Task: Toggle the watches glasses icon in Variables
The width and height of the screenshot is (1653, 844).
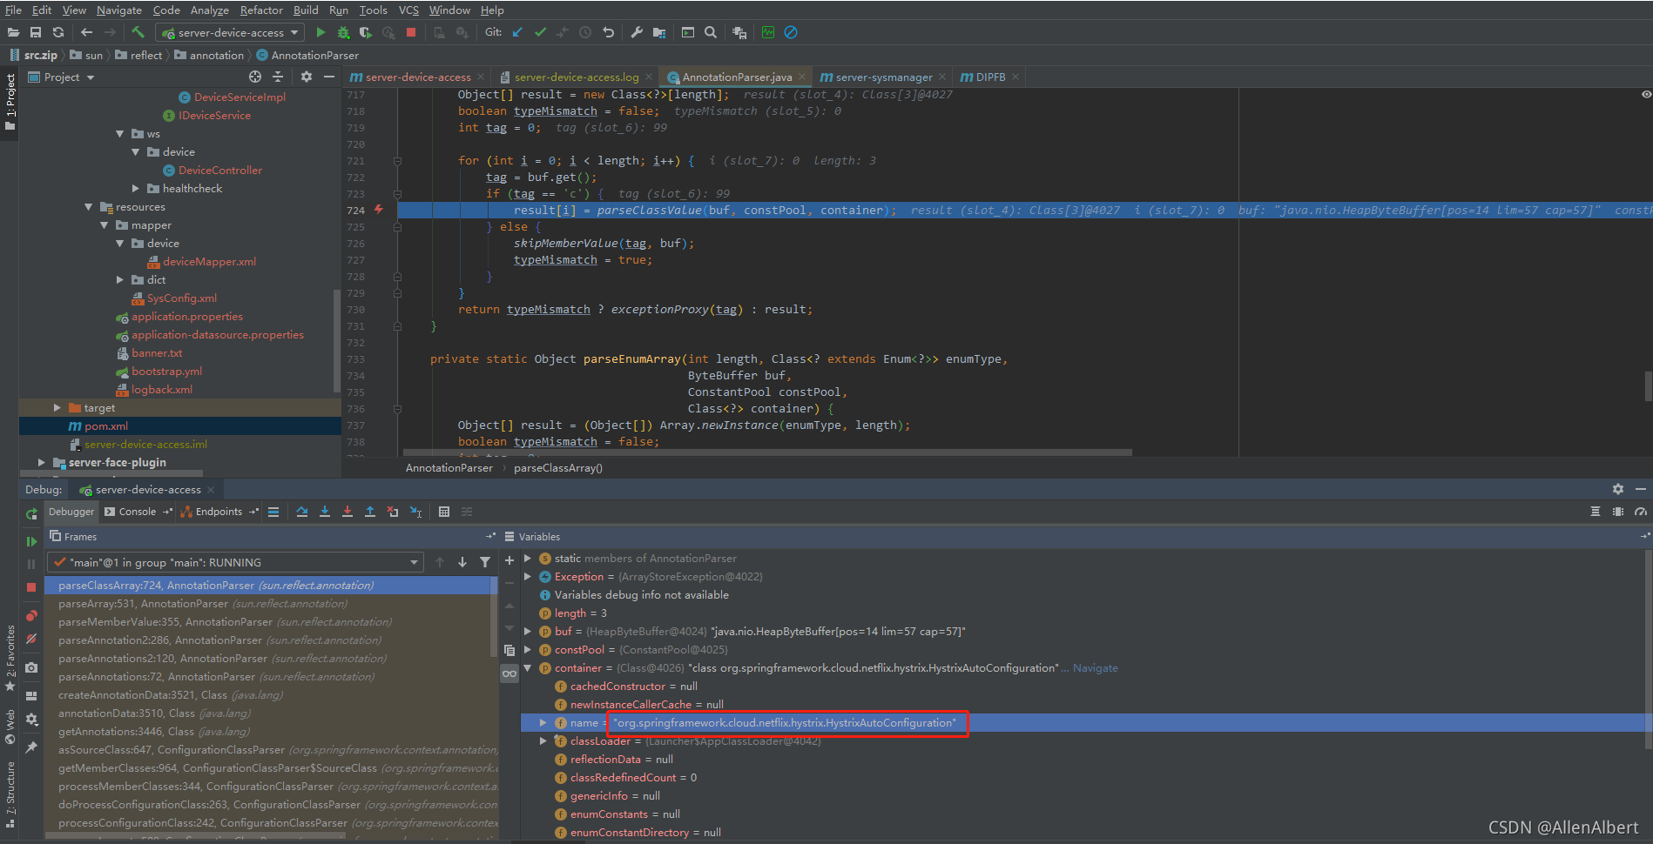Action: pyautogui.click(x=509, y=673)
